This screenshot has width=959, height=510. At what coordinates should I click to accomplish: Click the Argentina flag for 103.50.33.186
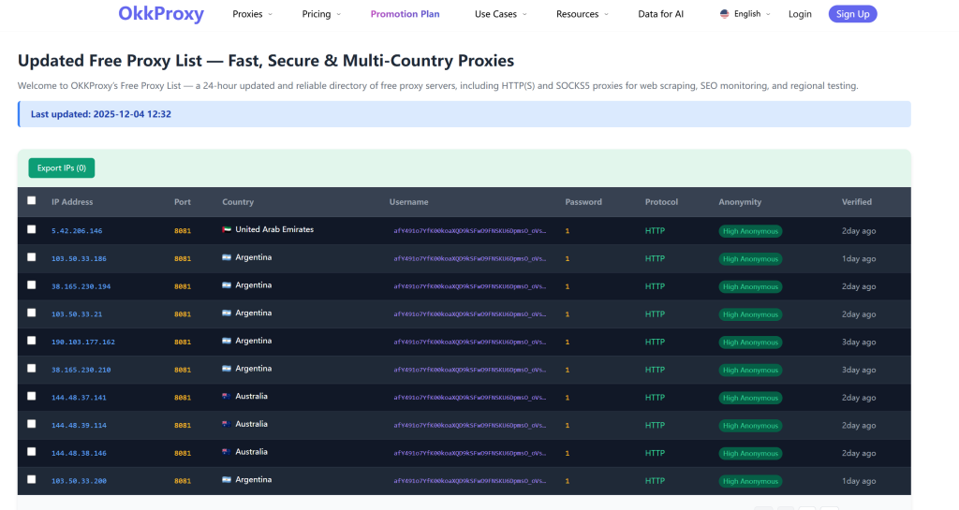[x=227, y=257]
